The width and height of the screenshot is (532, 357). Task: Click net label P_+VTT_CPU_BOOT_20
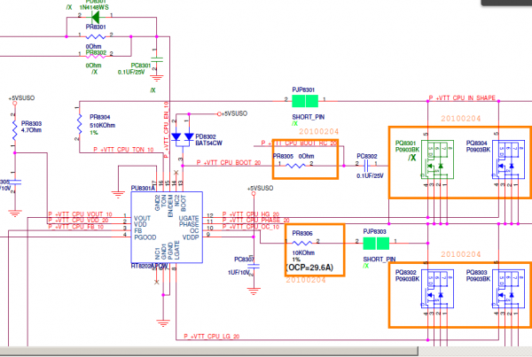[229, 163]
